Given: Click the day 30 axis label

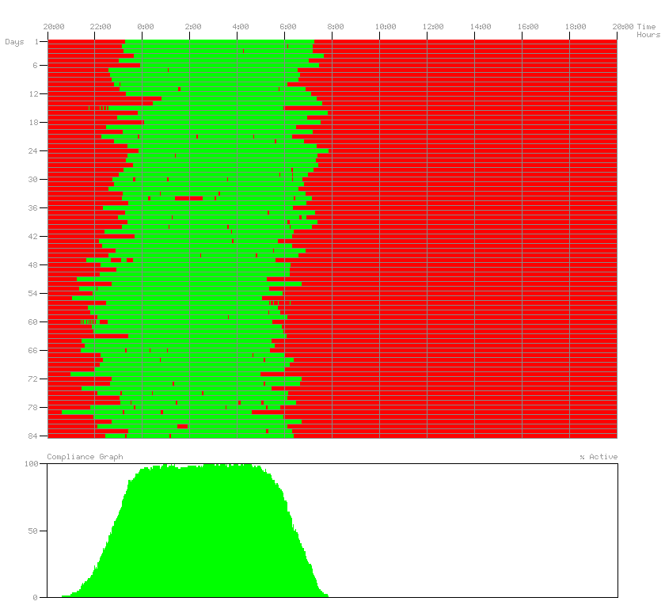Looking at the screenshot, I should 33,180.
